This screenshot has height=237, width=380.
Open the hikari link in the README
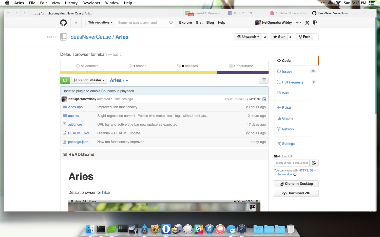pyautogui.click(x=107, y=192)
